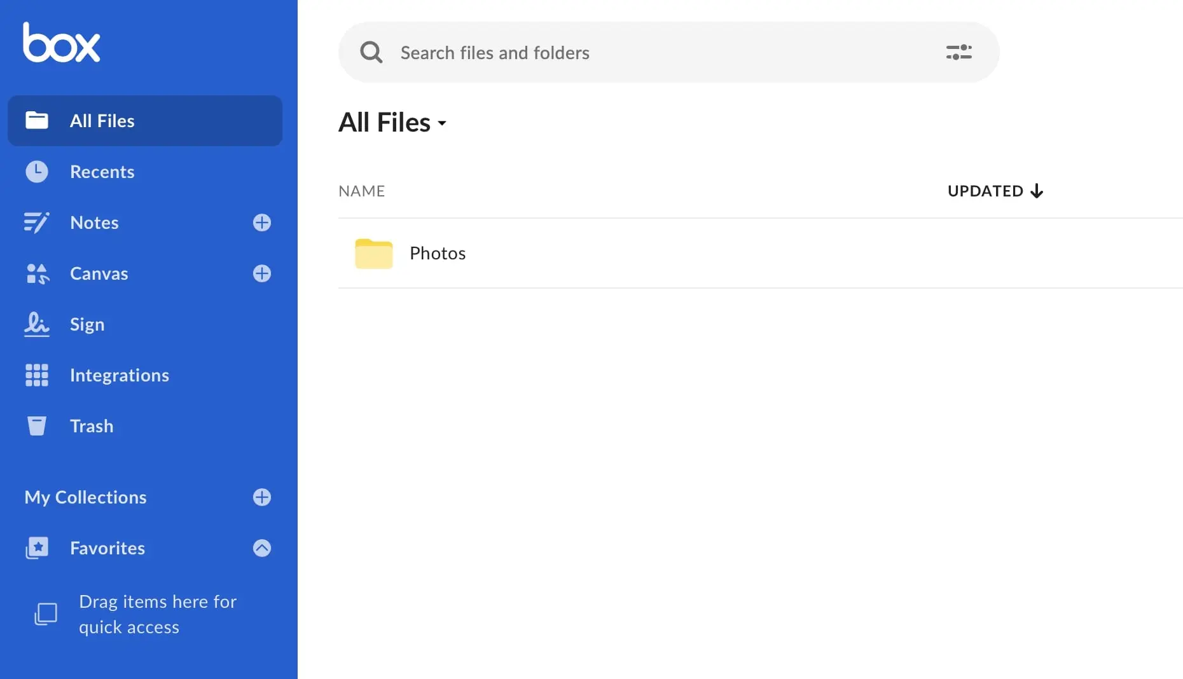Open the Photos folder link
This screenshot has width=1183, height=679.
pos(437,253)
